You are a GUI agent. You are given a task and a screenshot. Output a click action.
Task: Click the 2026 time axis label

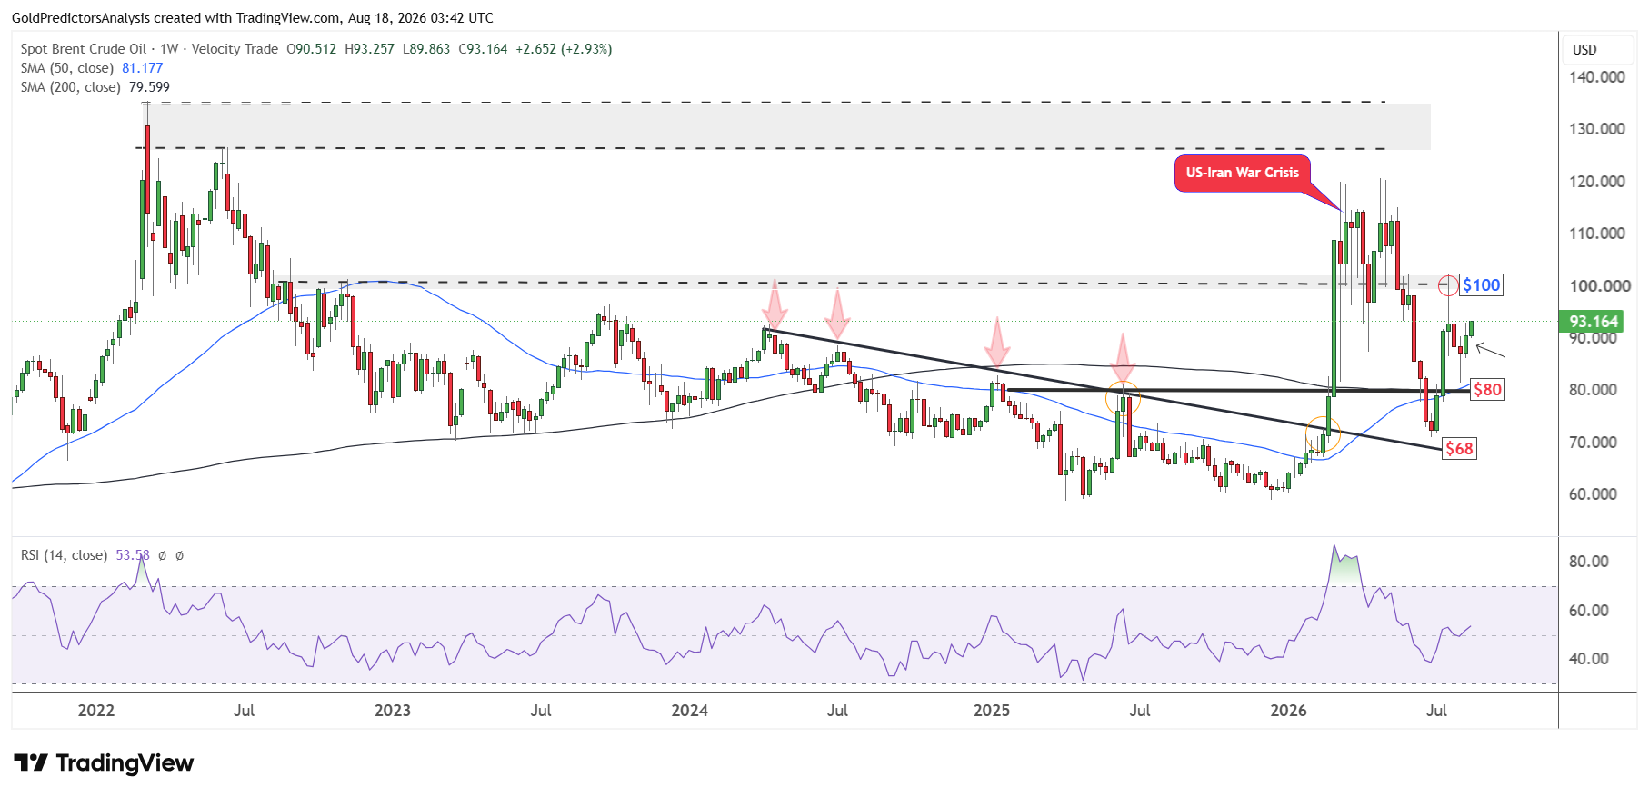click(x=1289, y=711)
